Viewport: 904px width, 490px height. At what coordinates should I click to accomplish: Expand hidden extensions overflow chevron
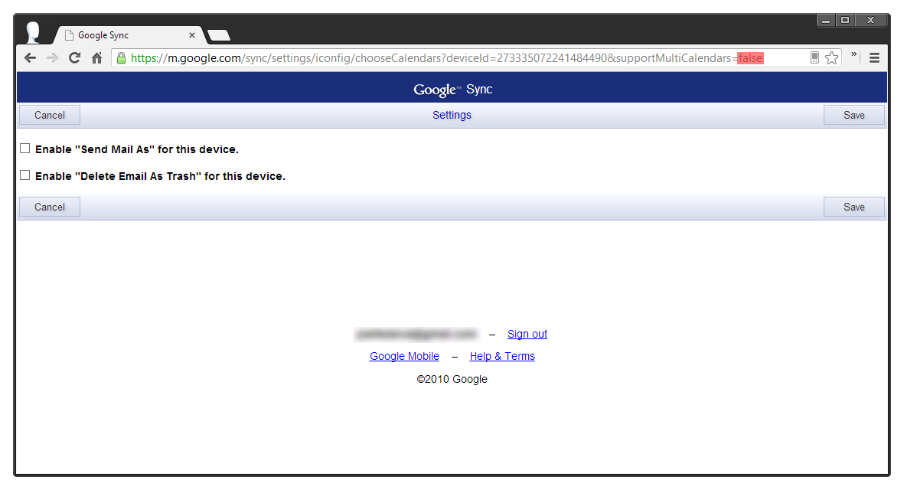853,56
